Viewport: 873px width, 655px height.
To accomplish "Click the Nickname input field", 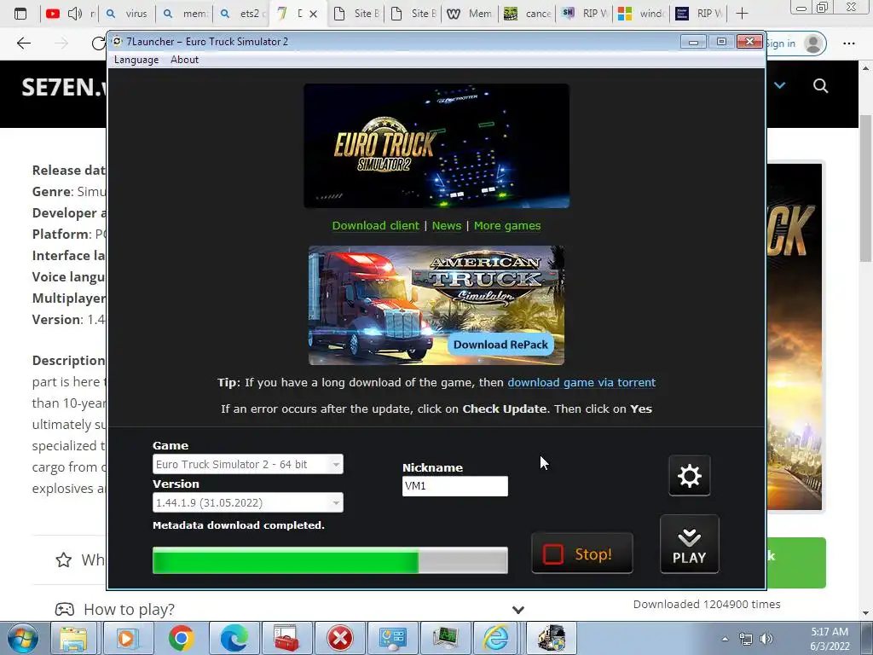I will 455,485.
